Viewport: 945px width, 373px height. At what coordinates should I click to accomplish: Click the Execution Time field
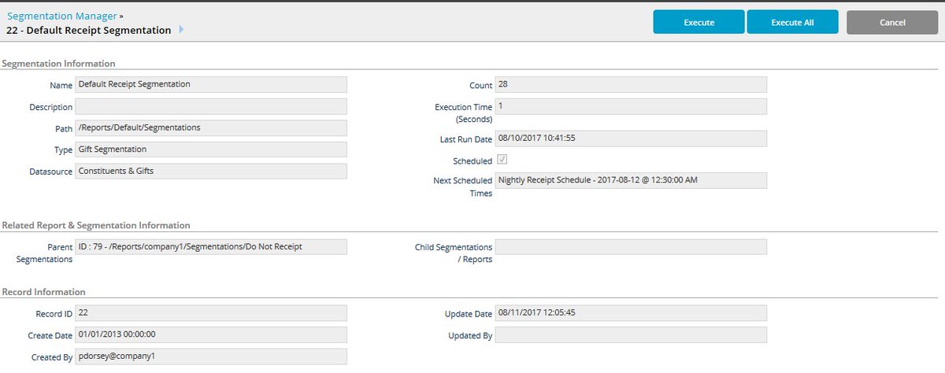631,106
